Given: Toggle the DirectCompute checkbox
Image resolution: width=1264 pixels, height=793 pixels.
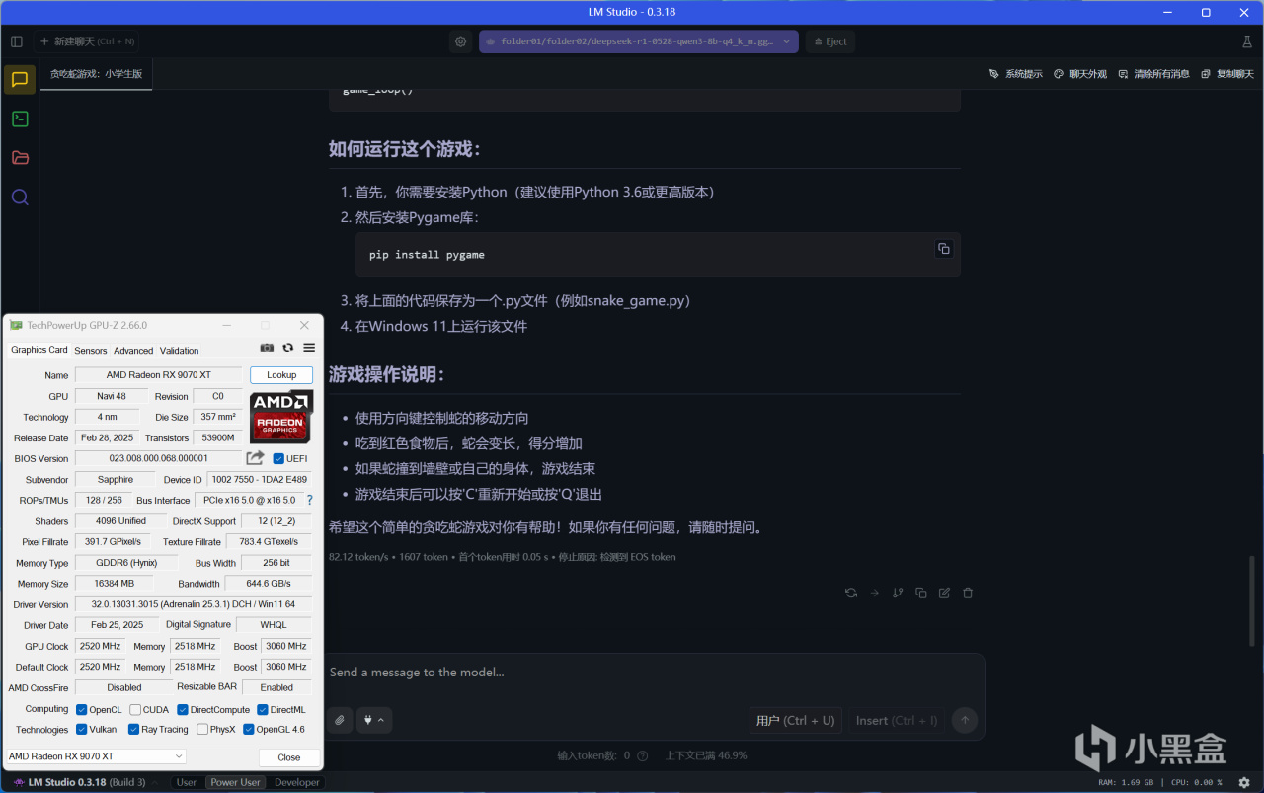Looking at the screenshot, I should (x=183, y=709).
